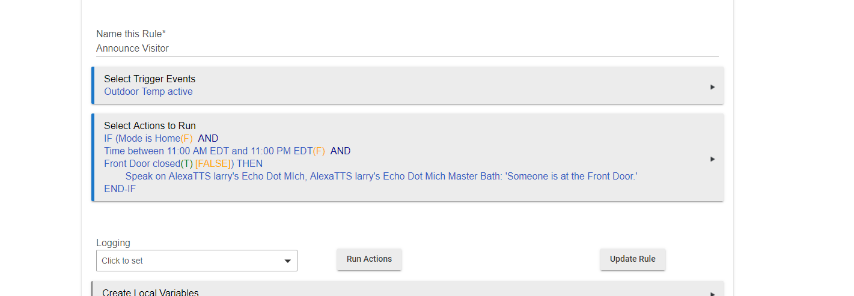The image size is (854, 296).
Task: Click the 'Name this Rule*' label
Action: point(131,34)
